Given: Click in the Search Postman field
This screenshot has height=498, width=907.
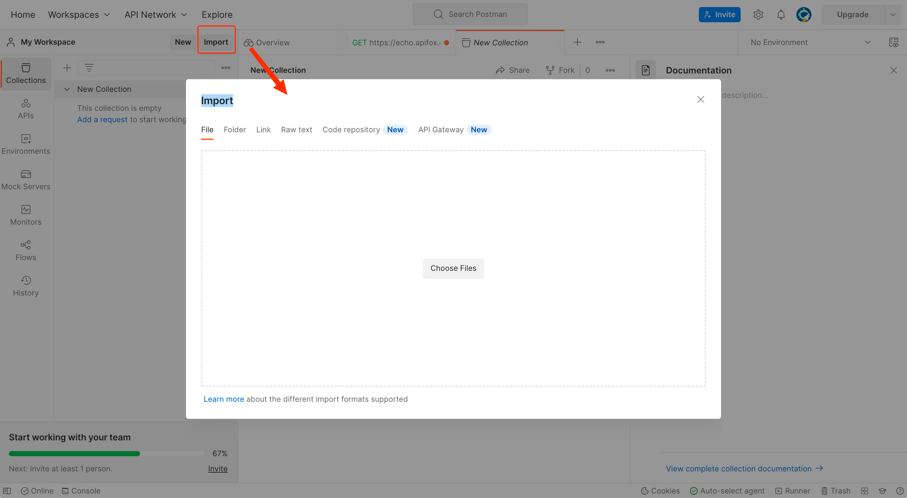Looking at the screenshot, I should tap(470, 14).
